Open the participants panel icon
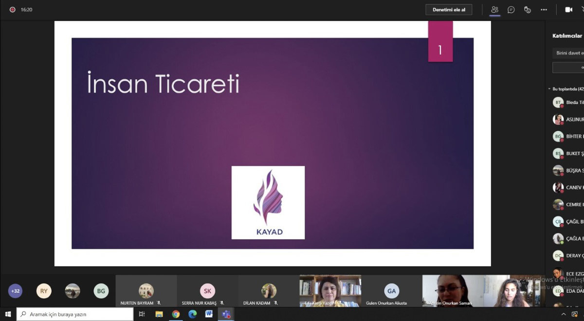This screenshot has width=584, height=321. click(494, 10)
